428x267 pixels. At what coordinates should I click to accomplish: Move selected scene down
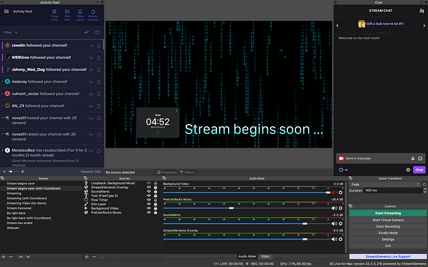coord(28,257)
